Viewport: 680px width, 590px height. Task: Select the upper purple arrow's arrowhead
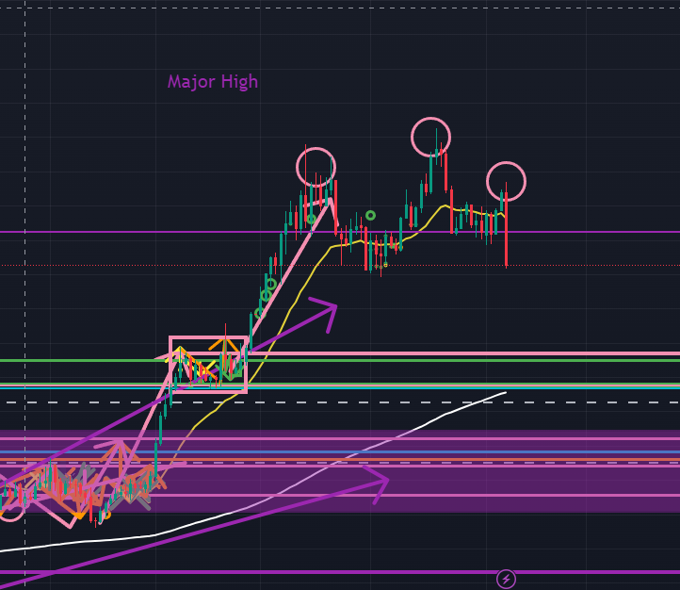point(326,312)
